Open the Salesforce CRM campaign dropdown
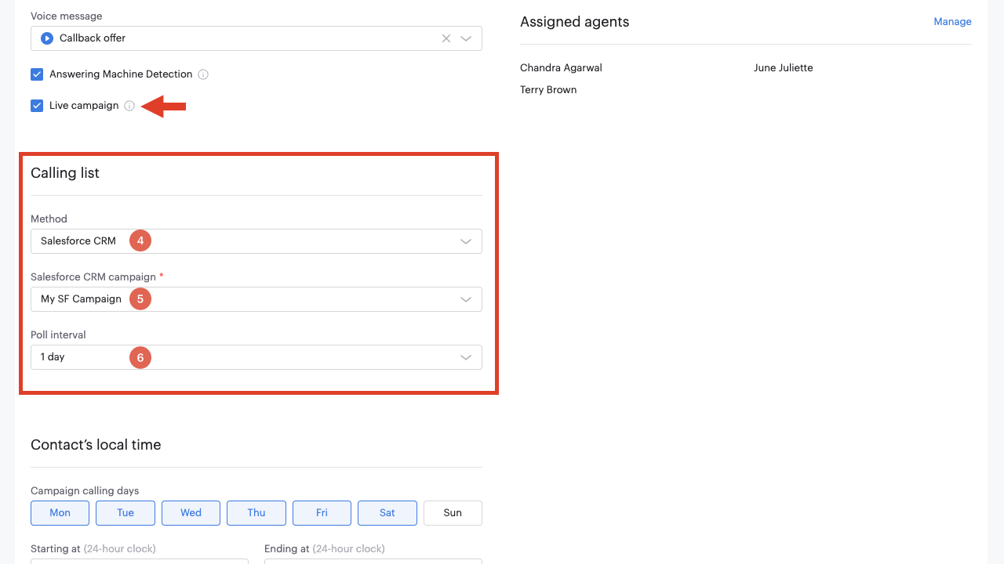 tap(466, 299)
